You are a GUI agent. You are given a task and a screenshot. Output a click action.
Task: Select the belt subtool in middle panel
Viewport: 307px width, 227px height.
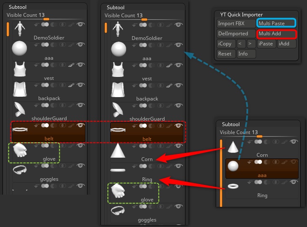(147, 132)
